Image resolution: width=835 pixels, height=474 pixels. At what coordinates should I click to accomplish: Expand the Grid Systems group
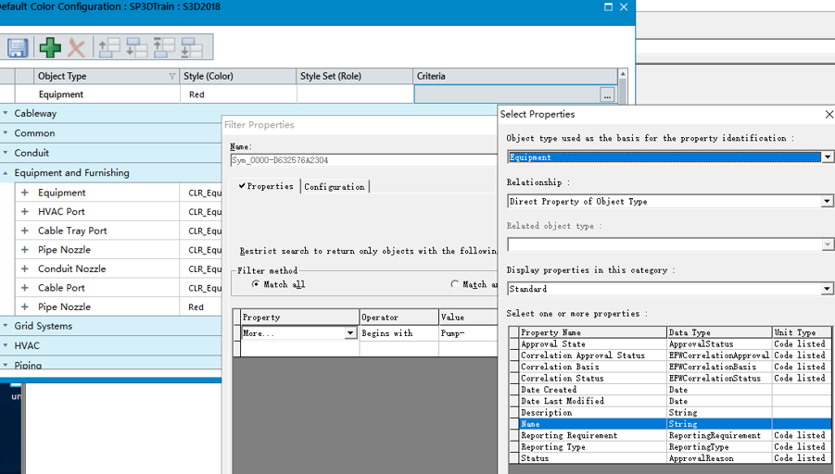click(x=6, y=326)
